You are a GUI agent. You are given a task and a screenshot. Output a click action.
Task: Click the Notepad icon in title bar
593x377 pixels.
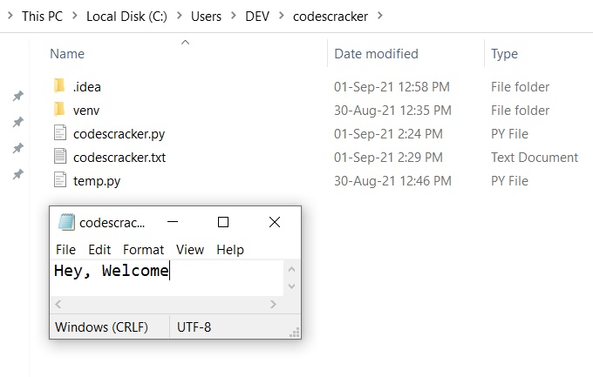pyautogui.click(x=66, y=222)
